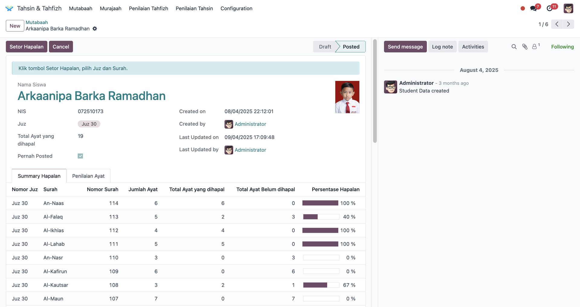Open the Murajaah menu
The image size is (580, 307).
click(x=111, y=8)
